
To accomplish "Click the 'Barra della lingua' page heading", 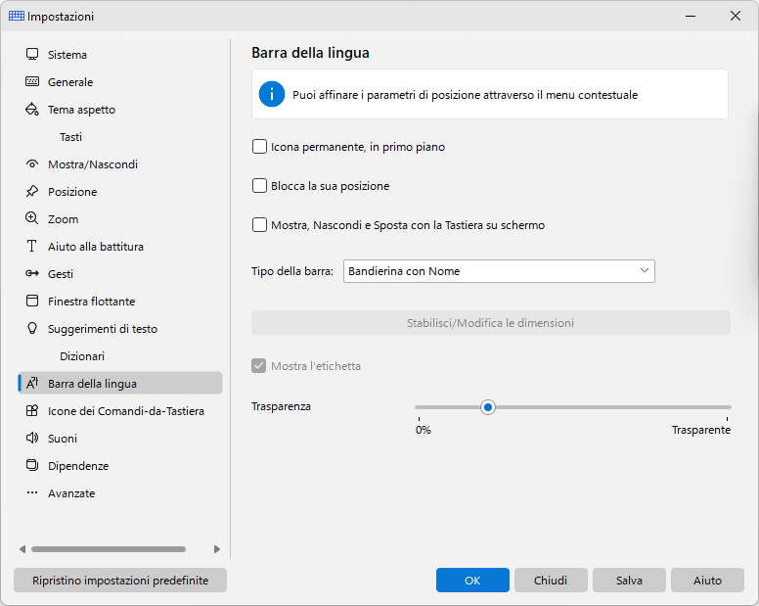I will point(310,52).
